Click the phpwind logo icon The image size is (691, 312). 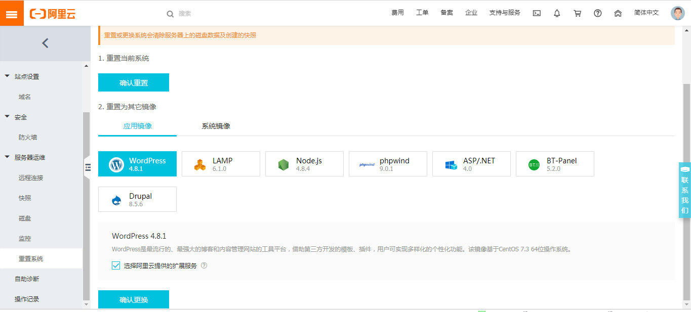[x=367, y=165]
